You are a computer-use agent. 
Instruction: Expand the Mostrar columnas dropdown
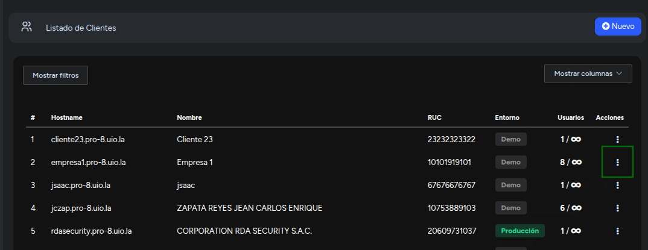tap(588, 73)
